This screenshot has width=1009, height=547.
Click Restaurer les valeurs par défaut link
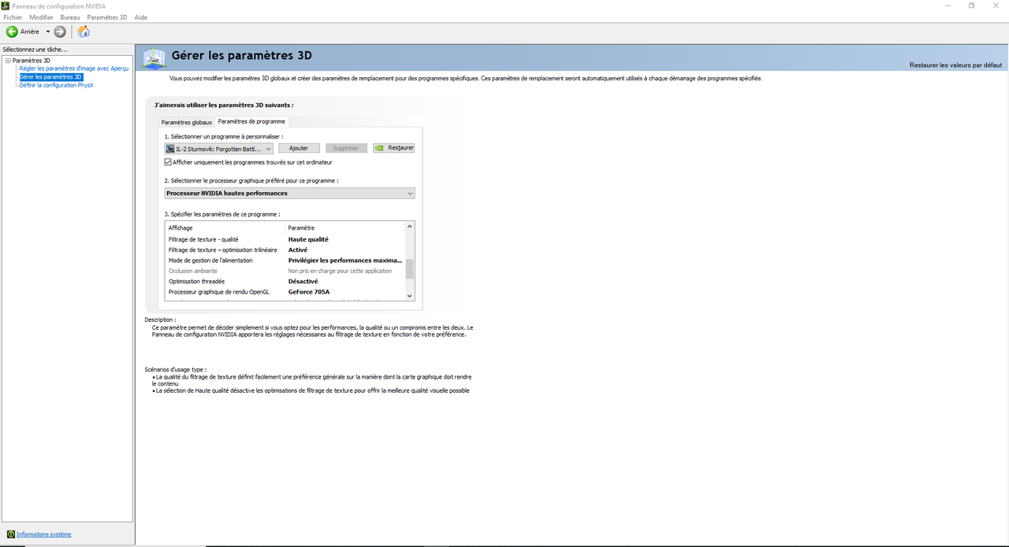coord(955,65)
